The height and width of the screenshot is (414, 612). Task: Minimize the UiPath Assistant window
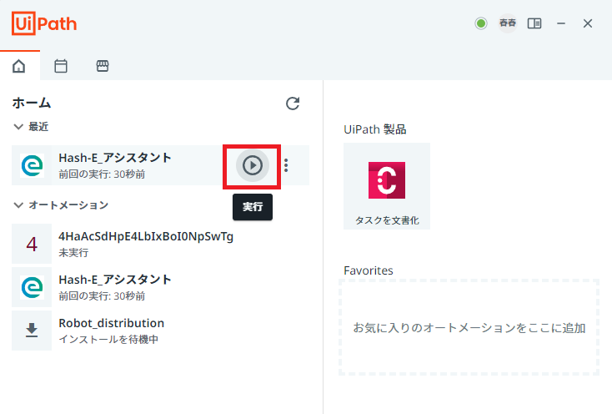[561, 23]
